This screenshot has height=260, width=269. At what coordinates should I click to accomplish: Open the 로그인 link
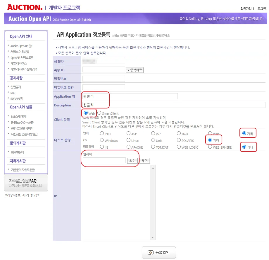(x=262, y=9)
